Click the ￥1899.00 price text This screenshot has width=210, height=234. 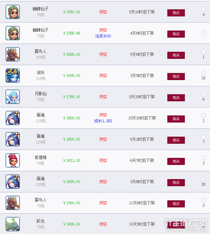coord(72,182)
